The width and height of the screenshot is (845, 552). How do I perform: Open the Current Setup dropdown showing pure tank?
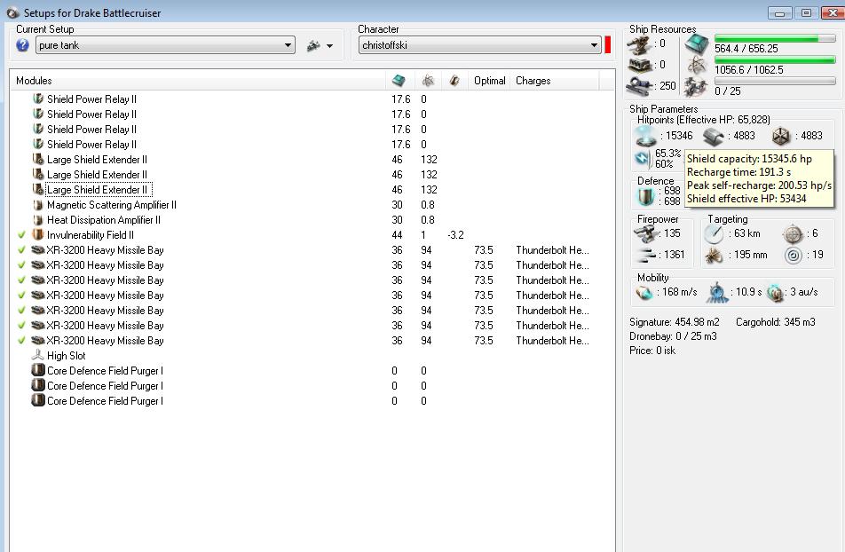[165, 45]
